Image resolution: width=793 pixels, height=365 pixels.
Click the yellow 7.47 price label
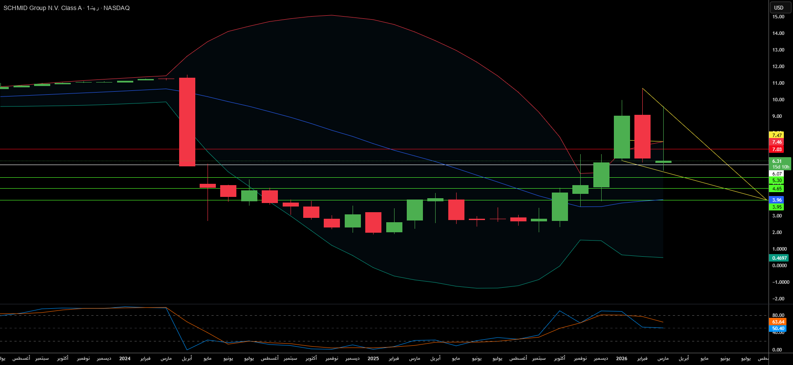pyautogui.click(x=777, y=135)
